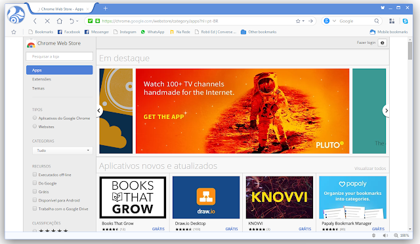Select the Apps sidebar item
Image resolution: width=420 pixels, height=244 pixels.
click(x=60, y=70)
